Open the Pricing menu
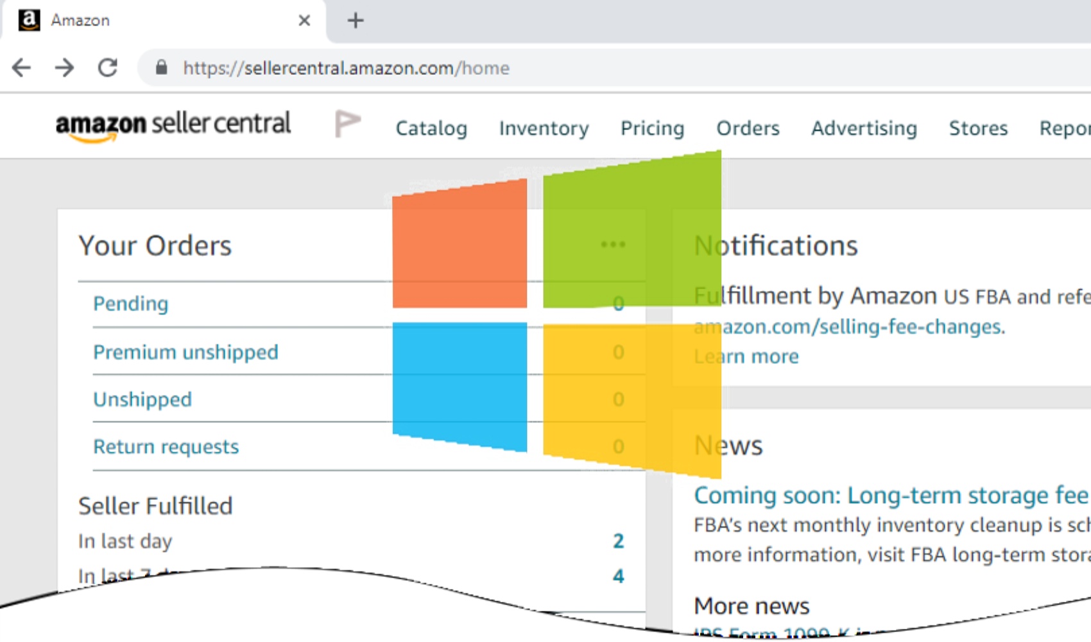Image resolution: width=1091 pixels, height=642 pixels. [653, 128]
